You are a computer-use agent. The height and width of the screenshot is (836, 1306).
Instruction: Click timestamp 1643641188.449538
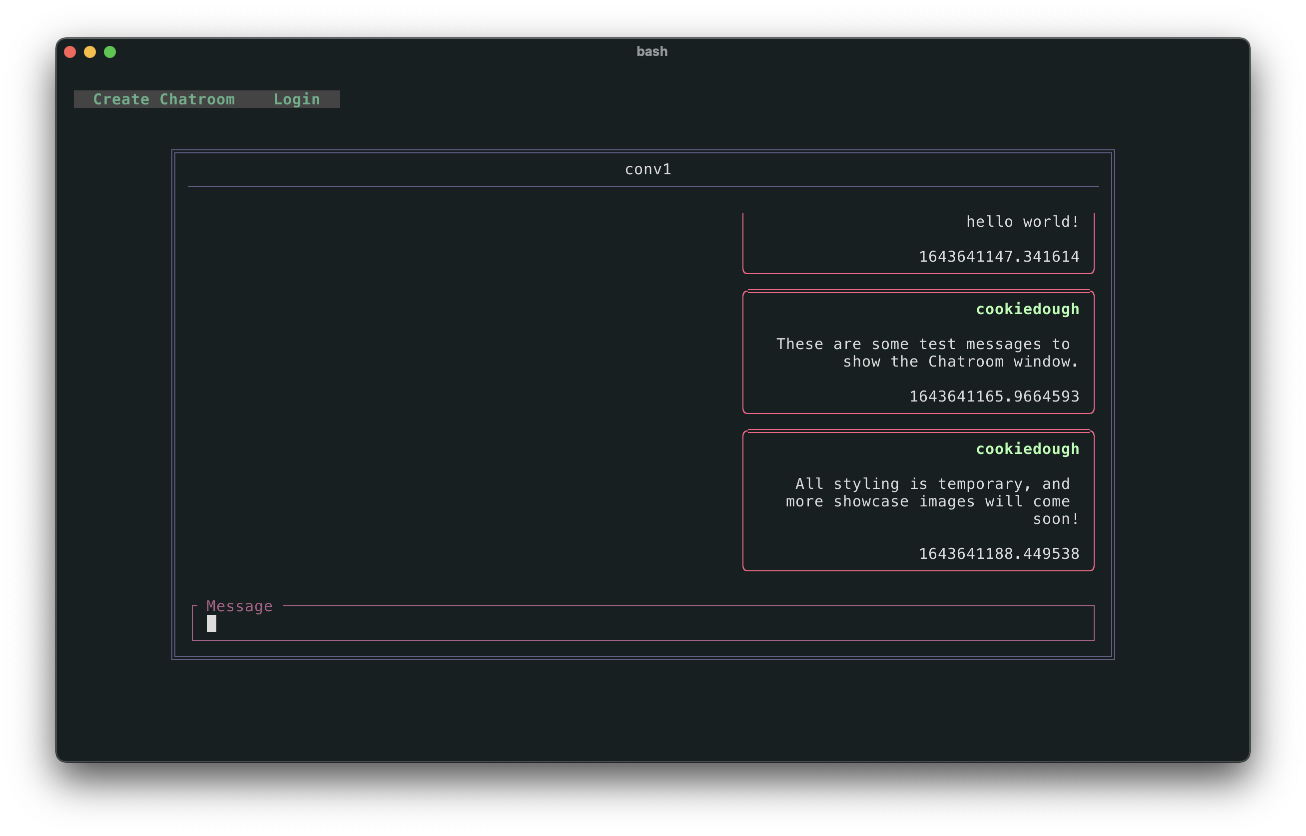pos(999,554)
